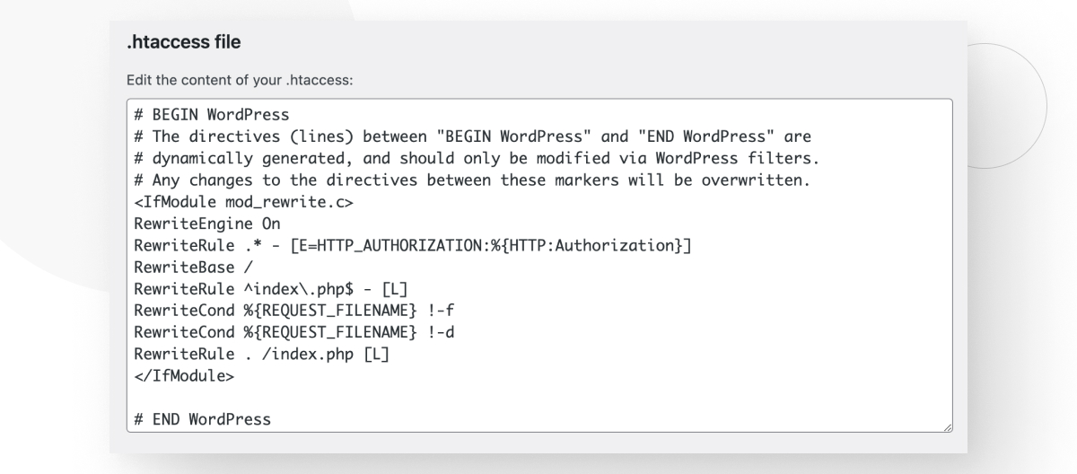
Task: Click the "# END WordPress" line
Action: click(x=202, y=419)
